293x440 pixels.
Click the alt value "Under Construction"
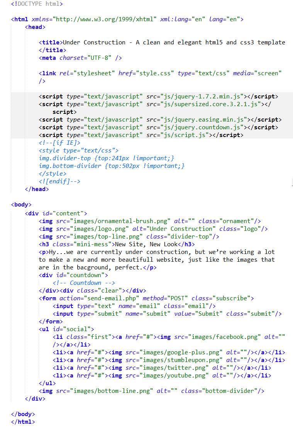[181, 229]
